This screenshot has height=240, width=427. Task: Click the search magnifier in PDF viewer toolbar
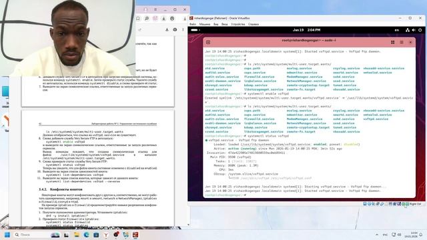pos(147,19)
